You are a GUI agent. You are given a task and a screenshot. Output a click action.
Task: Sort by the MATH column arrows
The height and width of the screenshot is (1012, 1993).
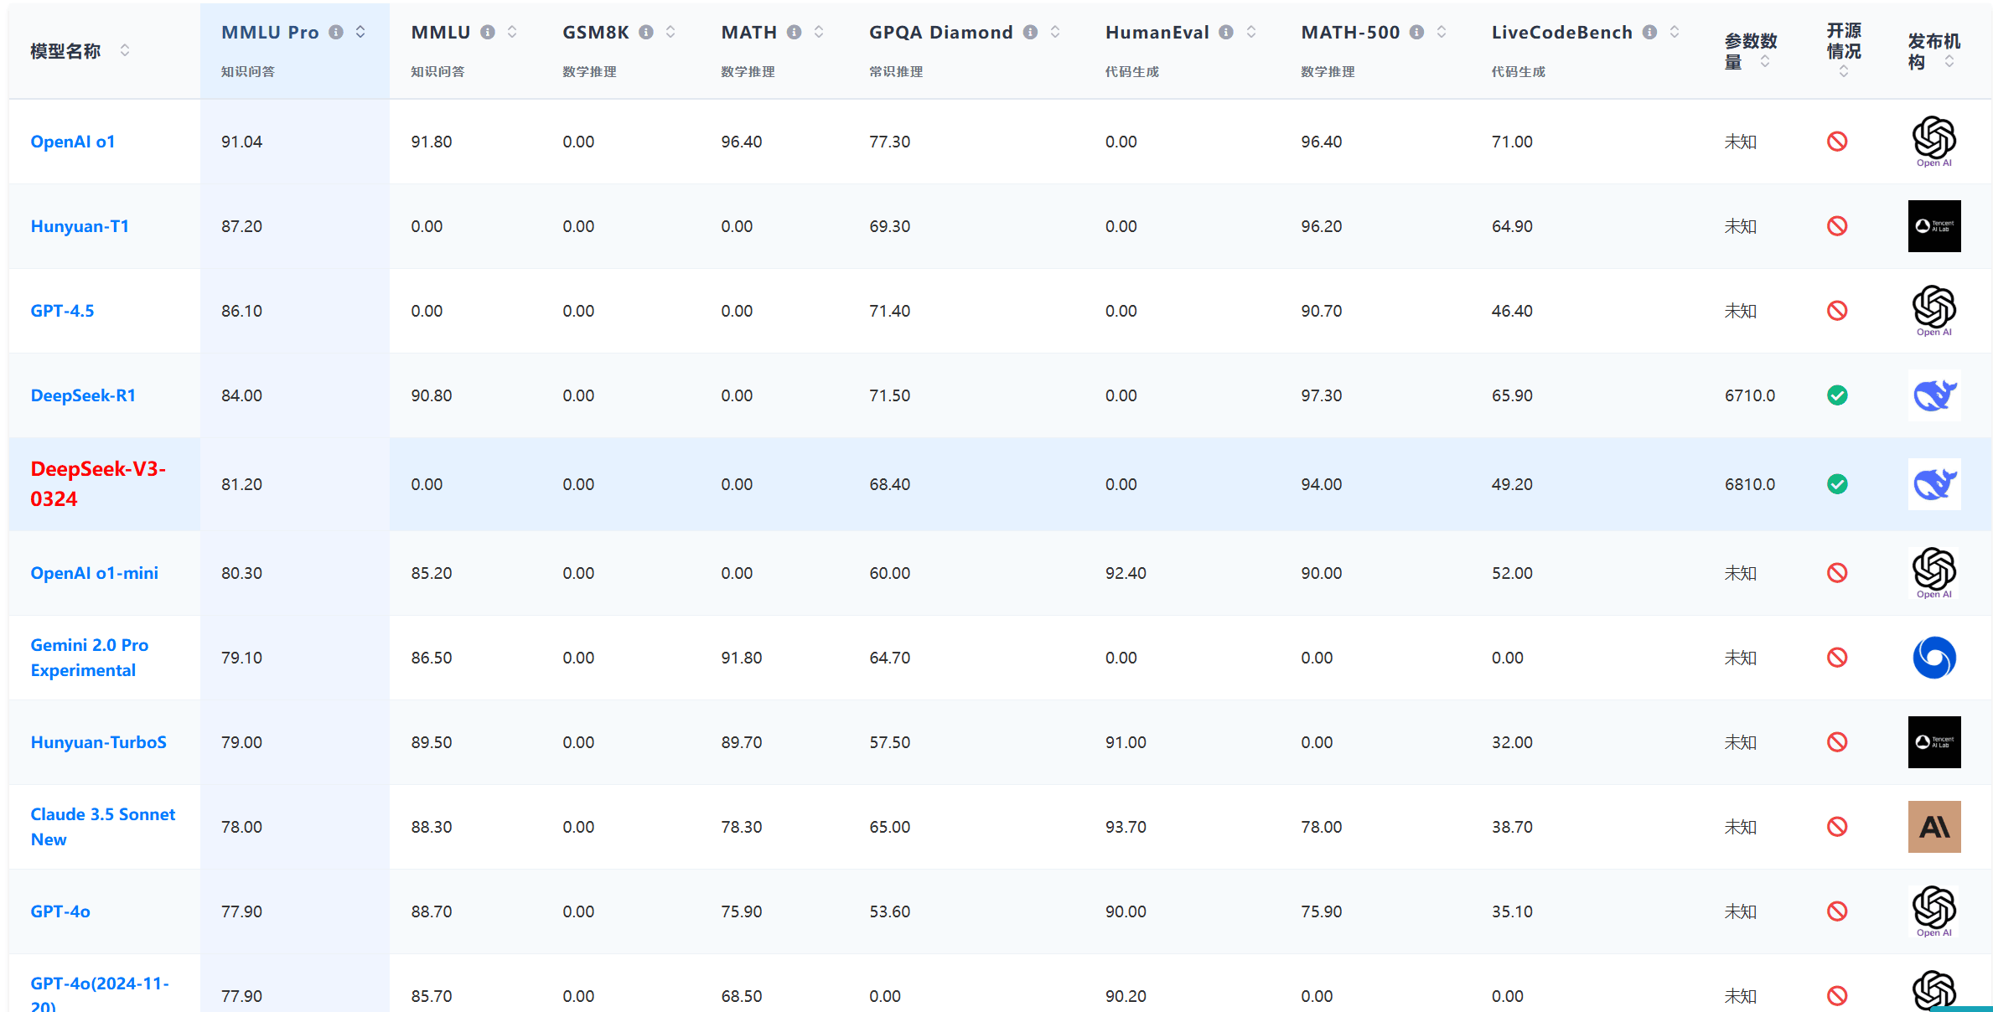coord(819,32)
